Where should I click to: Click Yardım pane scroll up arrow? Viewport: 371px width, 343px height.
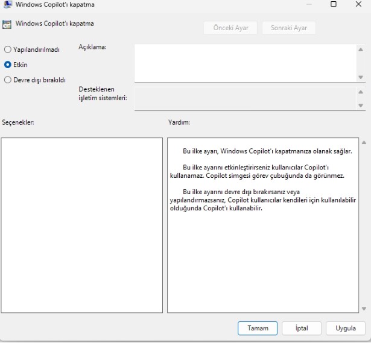pyautogui.click(x=364, y=142)
